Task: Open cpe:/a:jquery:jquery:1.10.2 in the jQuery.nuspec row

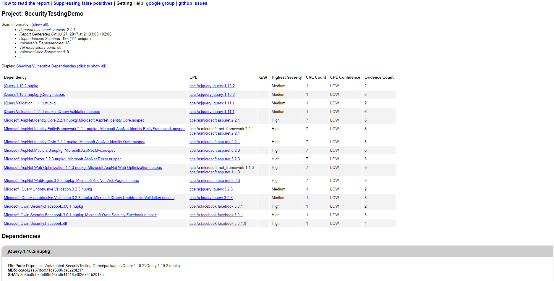Action: (x=212, y=95)
